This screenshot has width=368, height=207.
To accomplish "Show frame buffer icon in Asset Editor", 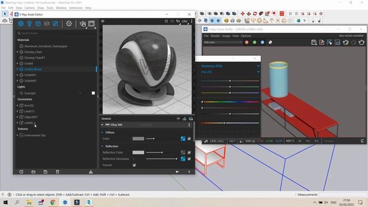I will pyautogui.click(x=91, y=24).
